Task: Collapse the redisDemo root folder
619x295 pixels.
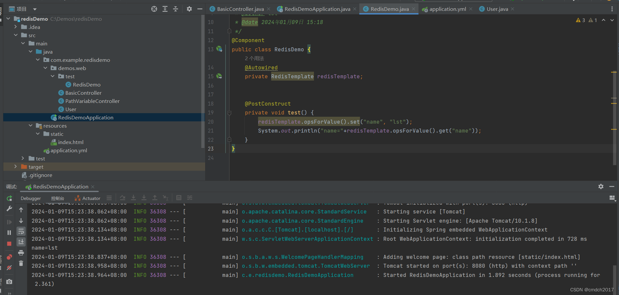Action: (8, 19)
